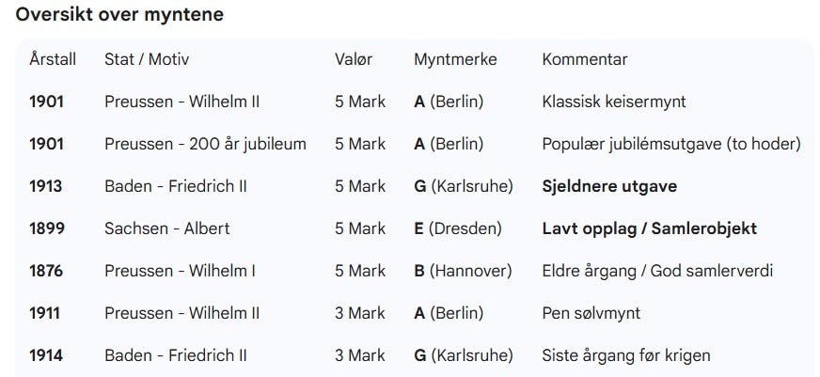Select the Årstall column header
Image resolution: width=820 pixels, height=377 pixels.
tap(53, 59)
